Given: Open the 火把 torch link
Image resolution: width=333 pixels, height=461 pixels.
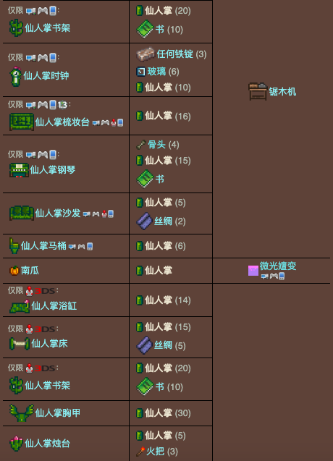Looking at the screenshot, I should (x=156, y=451).
